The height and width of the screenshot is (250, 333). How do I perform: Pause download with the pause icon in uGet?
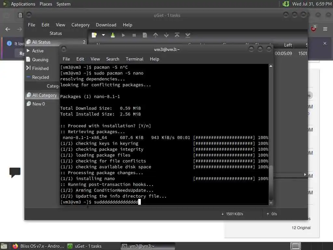point(134,35)
